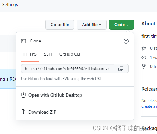Viewport: 157px width, 134px height.
Task: Click the watching eye icon
Action: click(144, 58)
